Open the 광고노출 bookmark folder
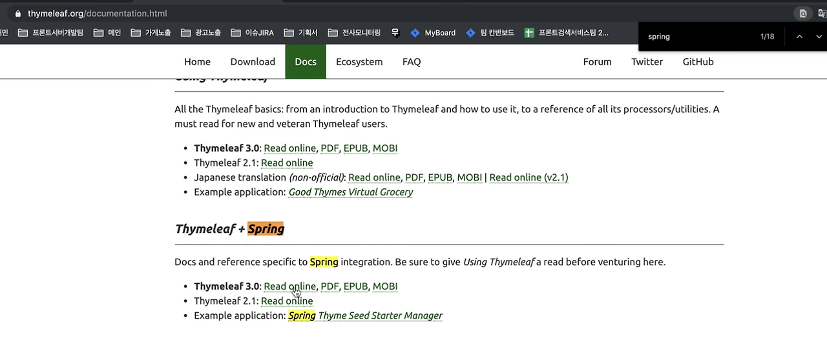This screenshot has height=338, width=827. coord(200,33)
